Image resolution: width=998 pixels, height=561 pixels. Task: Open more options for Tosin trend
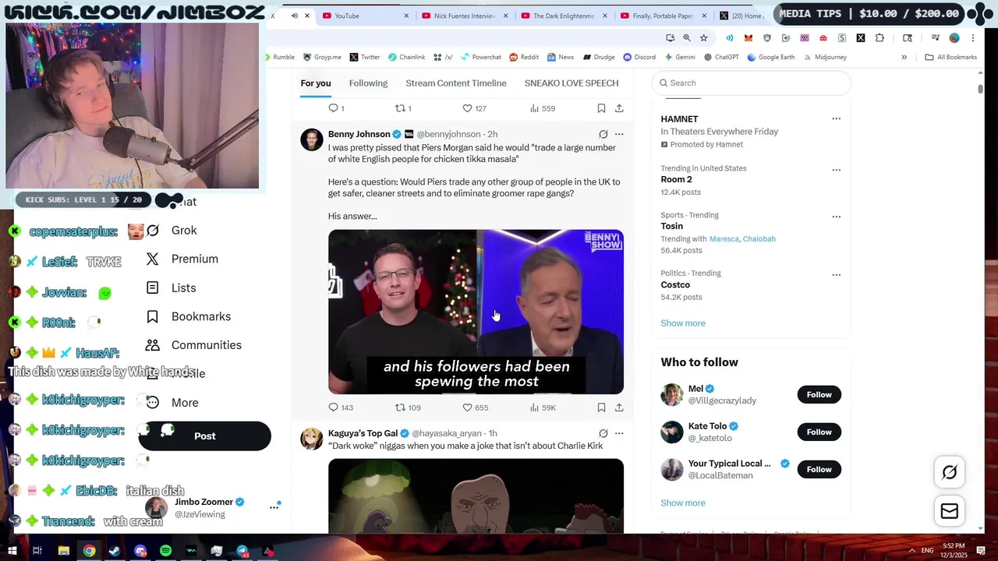(x=836, y=217)
